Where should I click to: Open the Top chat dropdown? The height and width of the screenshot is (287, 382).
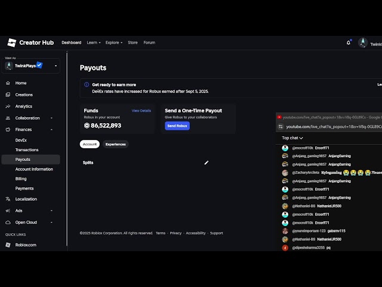click(x=292, y=138)
